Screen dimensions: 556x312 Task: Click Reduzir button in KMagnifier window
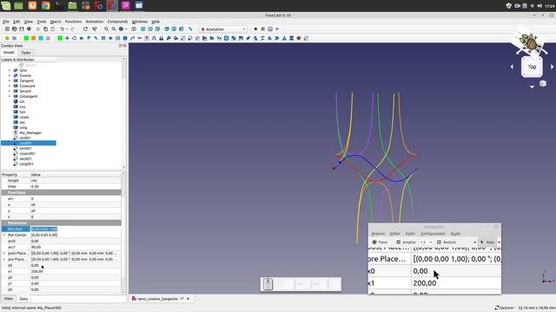(x=447, y=243)
